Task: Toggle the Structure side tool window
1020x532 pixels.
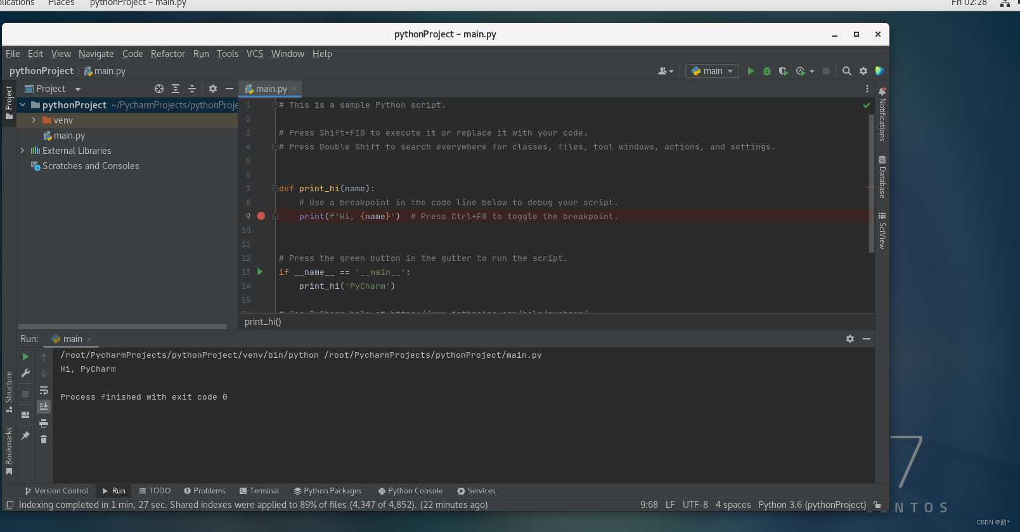Action: click(9, 392)
